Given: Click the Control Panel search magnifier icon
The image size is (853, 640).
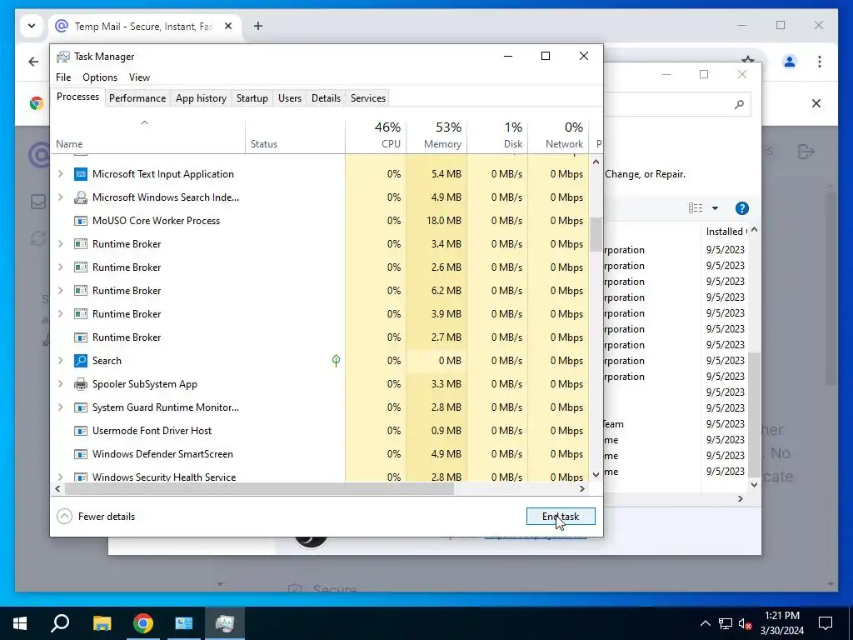Looking at the screenshot, I should tap(739, 104).
